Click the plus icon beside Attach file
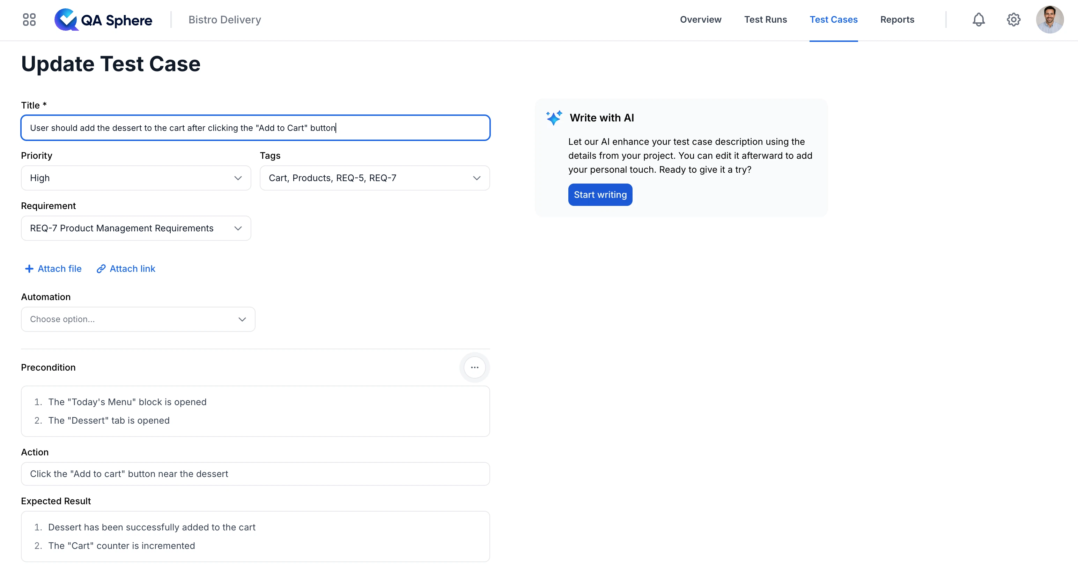 pos(29,269)
